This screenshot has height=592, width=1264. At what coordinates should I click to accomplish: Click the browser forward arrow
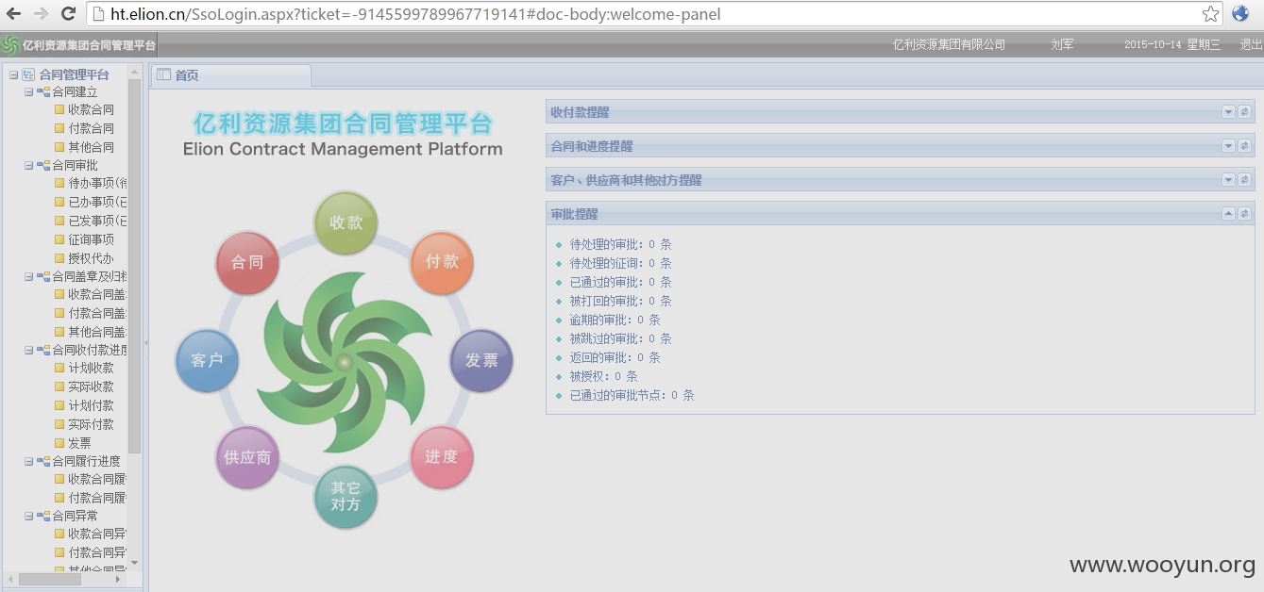[x=41, y=14]
